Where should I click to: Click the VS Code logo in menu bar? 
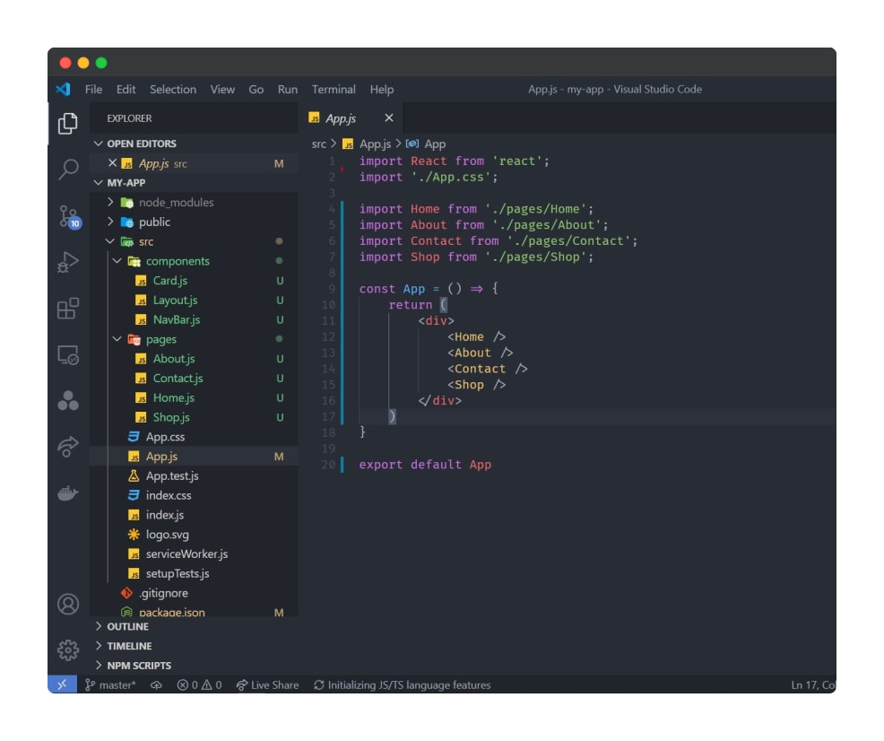(63, 89)
